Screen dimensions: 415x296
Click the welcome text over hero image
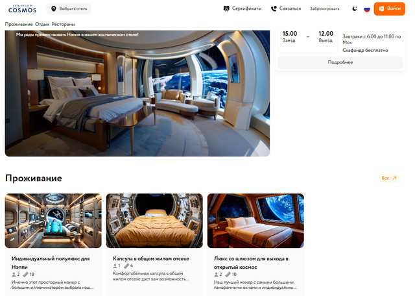(x=77, y=34)
